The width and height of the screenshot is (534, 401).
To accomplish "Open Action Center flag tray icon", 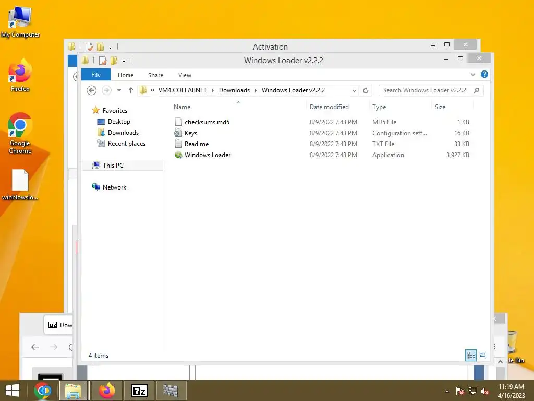I will [x=460, y=391].
